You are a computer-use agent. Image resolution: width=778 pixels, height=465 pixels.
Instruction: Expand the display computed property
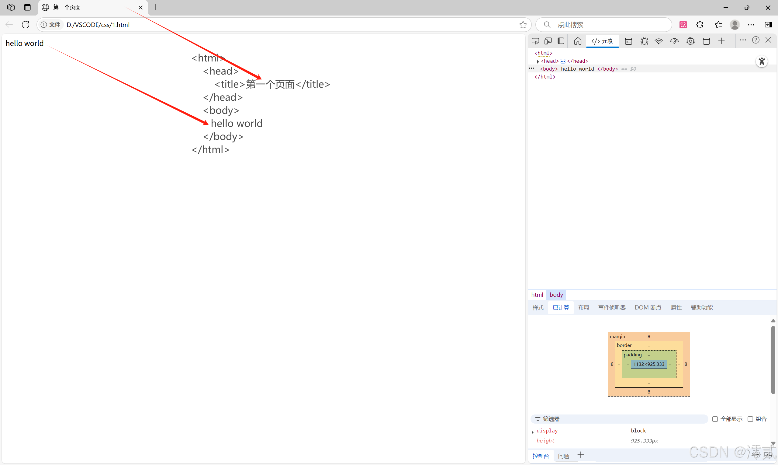tap(533, 432)
